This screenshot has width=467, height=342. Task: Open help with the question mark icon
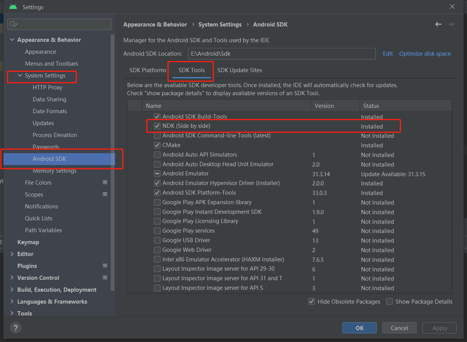[x=16, y=328]
